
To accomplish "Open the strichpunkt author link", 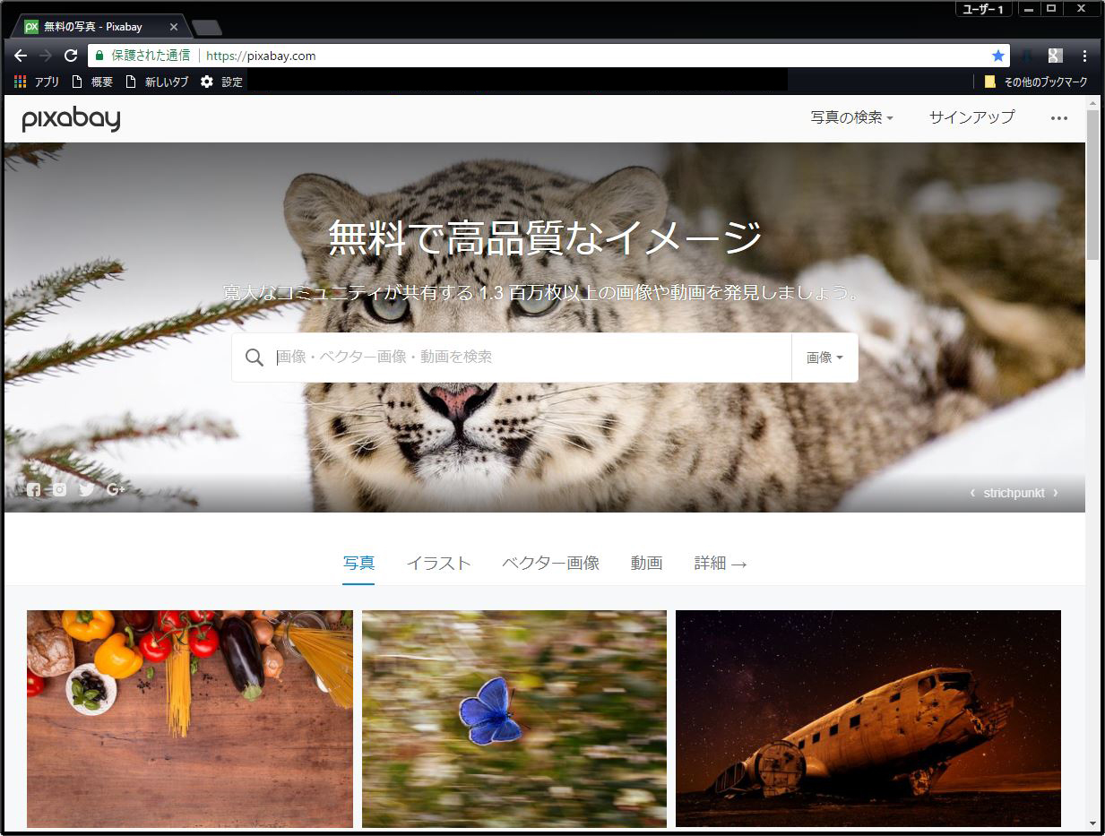I will [x=1014, y=493].
